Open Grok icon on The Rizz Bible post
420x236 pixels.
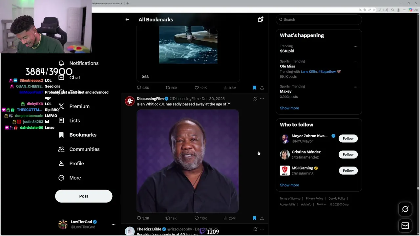[x=255, y=229]
